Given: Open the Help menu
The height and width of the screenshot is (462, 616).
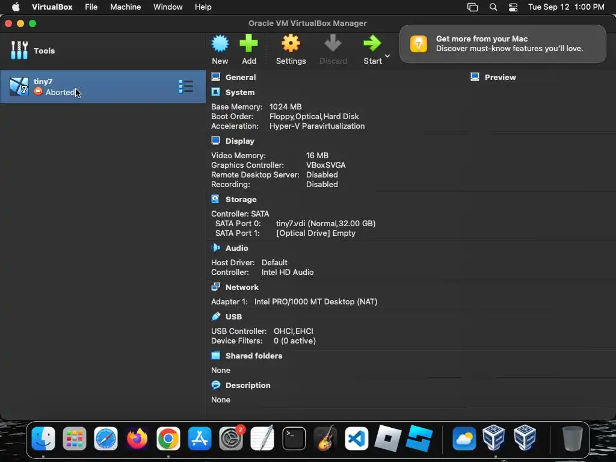Looking at the screenshot, I should pos(203,7).
